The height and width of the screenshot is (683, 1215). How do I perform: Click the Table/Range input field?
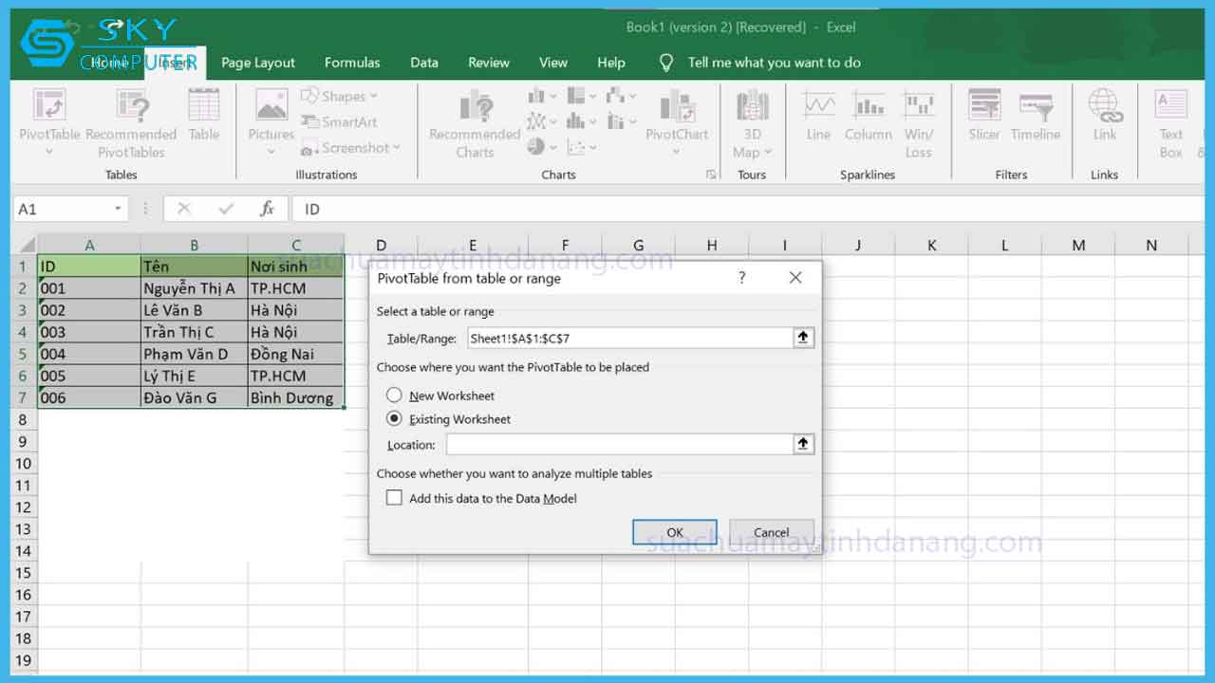(629, 338)
